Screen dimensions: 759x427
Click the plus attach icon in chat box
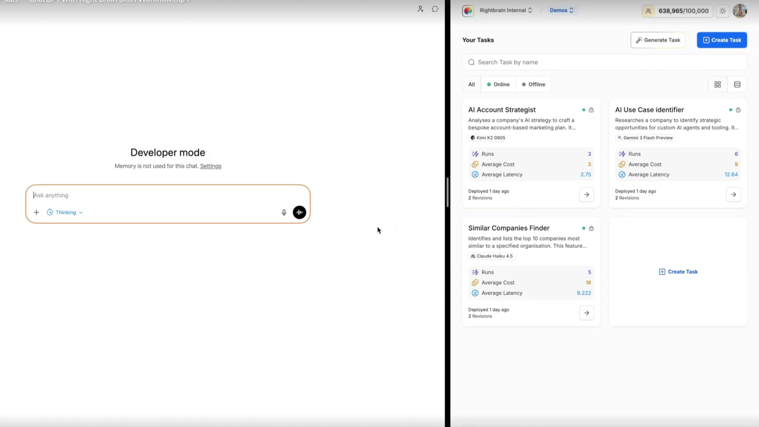pos(36,212)
